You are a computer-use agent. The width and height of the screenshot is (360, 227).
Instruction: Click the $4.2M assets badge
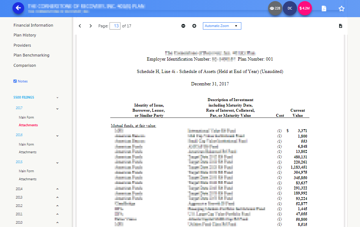pyautogui.click(x=304, y=8)
